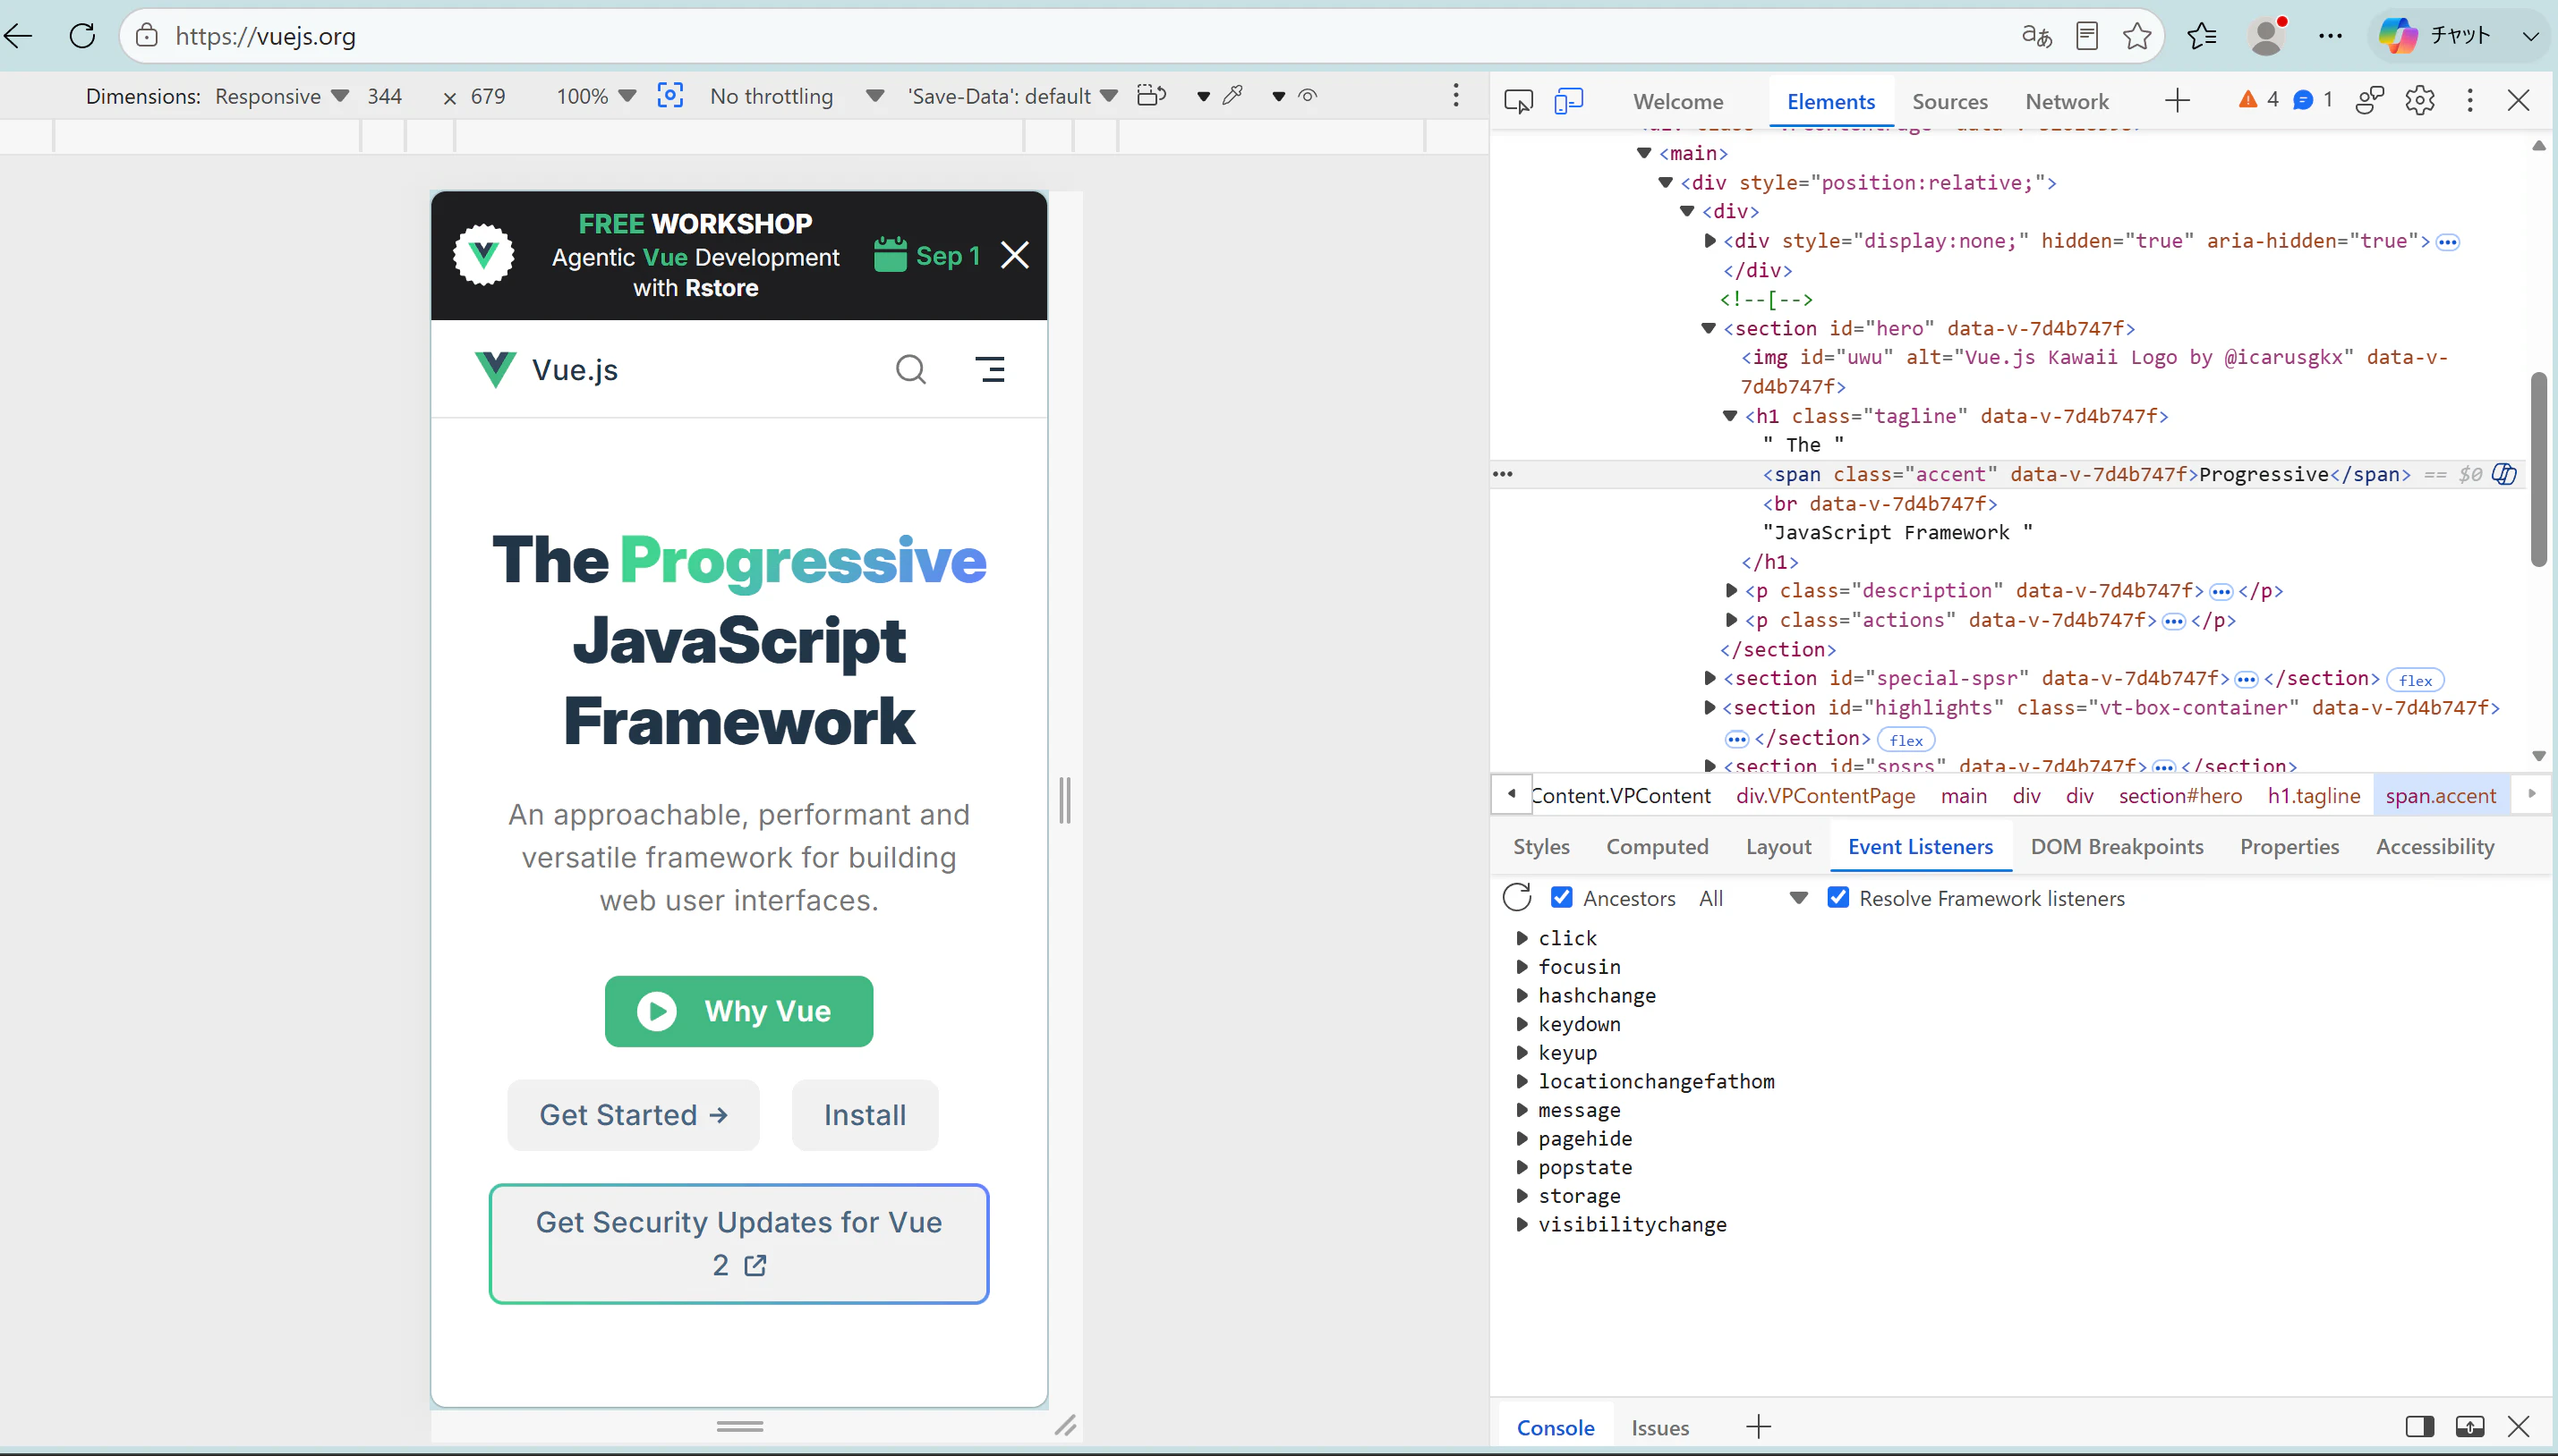Switch to the Styles tab
2558x1456 pixels.
1541,846
